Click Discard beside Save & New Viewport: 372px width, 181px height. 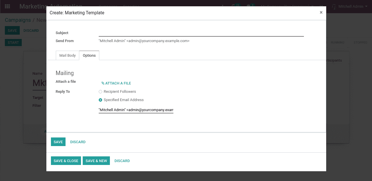click(122, 161)
